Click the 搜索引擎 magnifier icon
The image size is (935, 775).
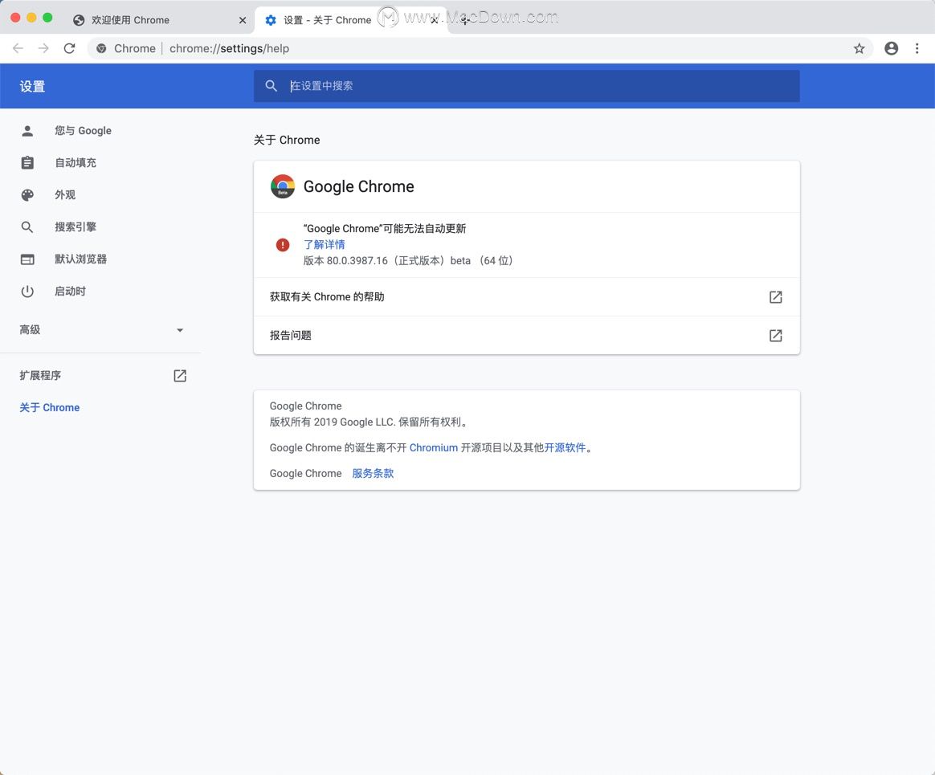[27, 226]
